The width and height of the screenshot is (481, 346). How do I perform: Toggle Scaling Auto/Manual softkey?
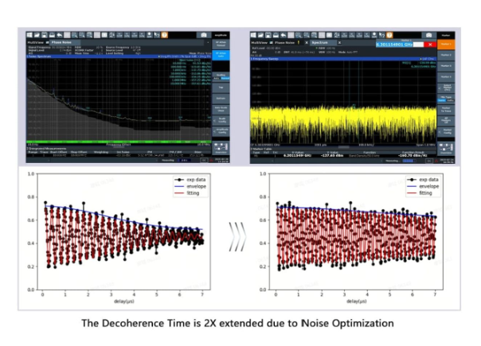[x=221, y=76]
